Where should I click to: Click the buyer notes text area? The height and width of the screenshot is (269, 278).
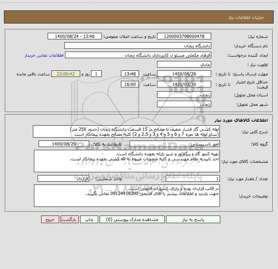pyautogui.click(x=127, y=196)
